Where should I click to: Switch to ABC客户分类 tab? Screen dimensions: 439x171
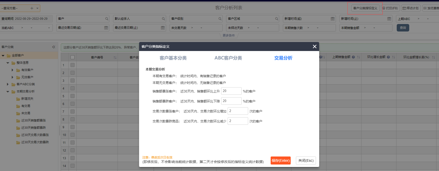click(x=228, y=58)
